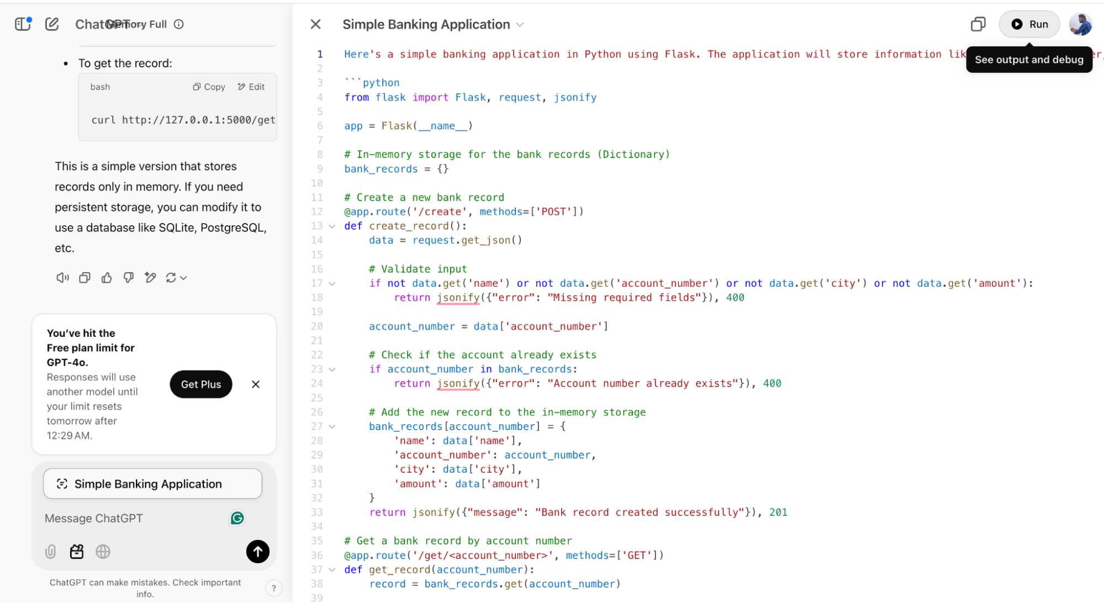Give thumbs down to the response
This screenshot has width=1104, height=603.
(128, 278)
